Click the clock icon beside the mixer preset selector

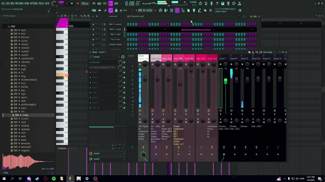pos(123,57)
